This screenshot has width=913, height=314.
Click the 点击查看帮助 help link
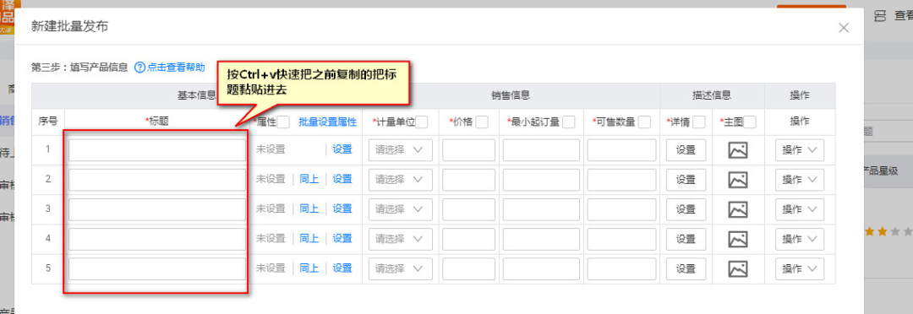click(x=176, y=68)
